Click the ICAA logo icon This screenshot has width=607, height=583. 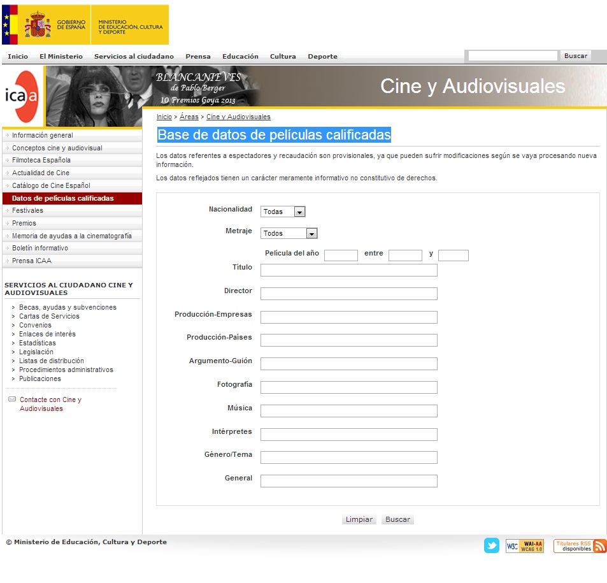tap(22, 96)
